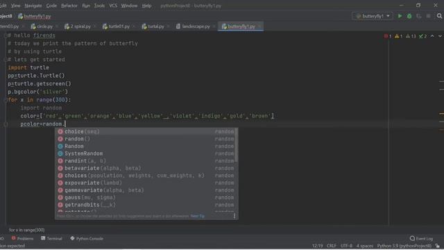
Task: Open the Window menu
Action: coord(129,6)
